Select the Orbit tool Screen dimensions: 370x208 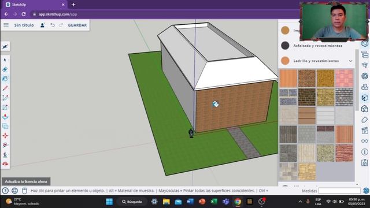coord(5,164)
